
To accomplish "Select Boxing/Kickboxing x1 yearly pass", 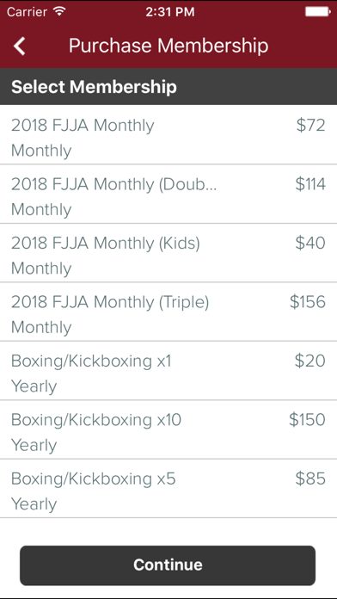I will click(x=168, y=371).
